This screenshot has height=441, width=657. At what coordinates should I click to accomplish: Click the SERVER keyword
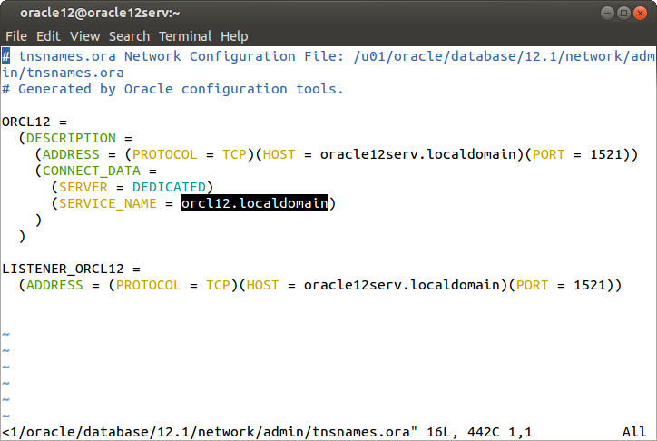[x=83, y=187]
